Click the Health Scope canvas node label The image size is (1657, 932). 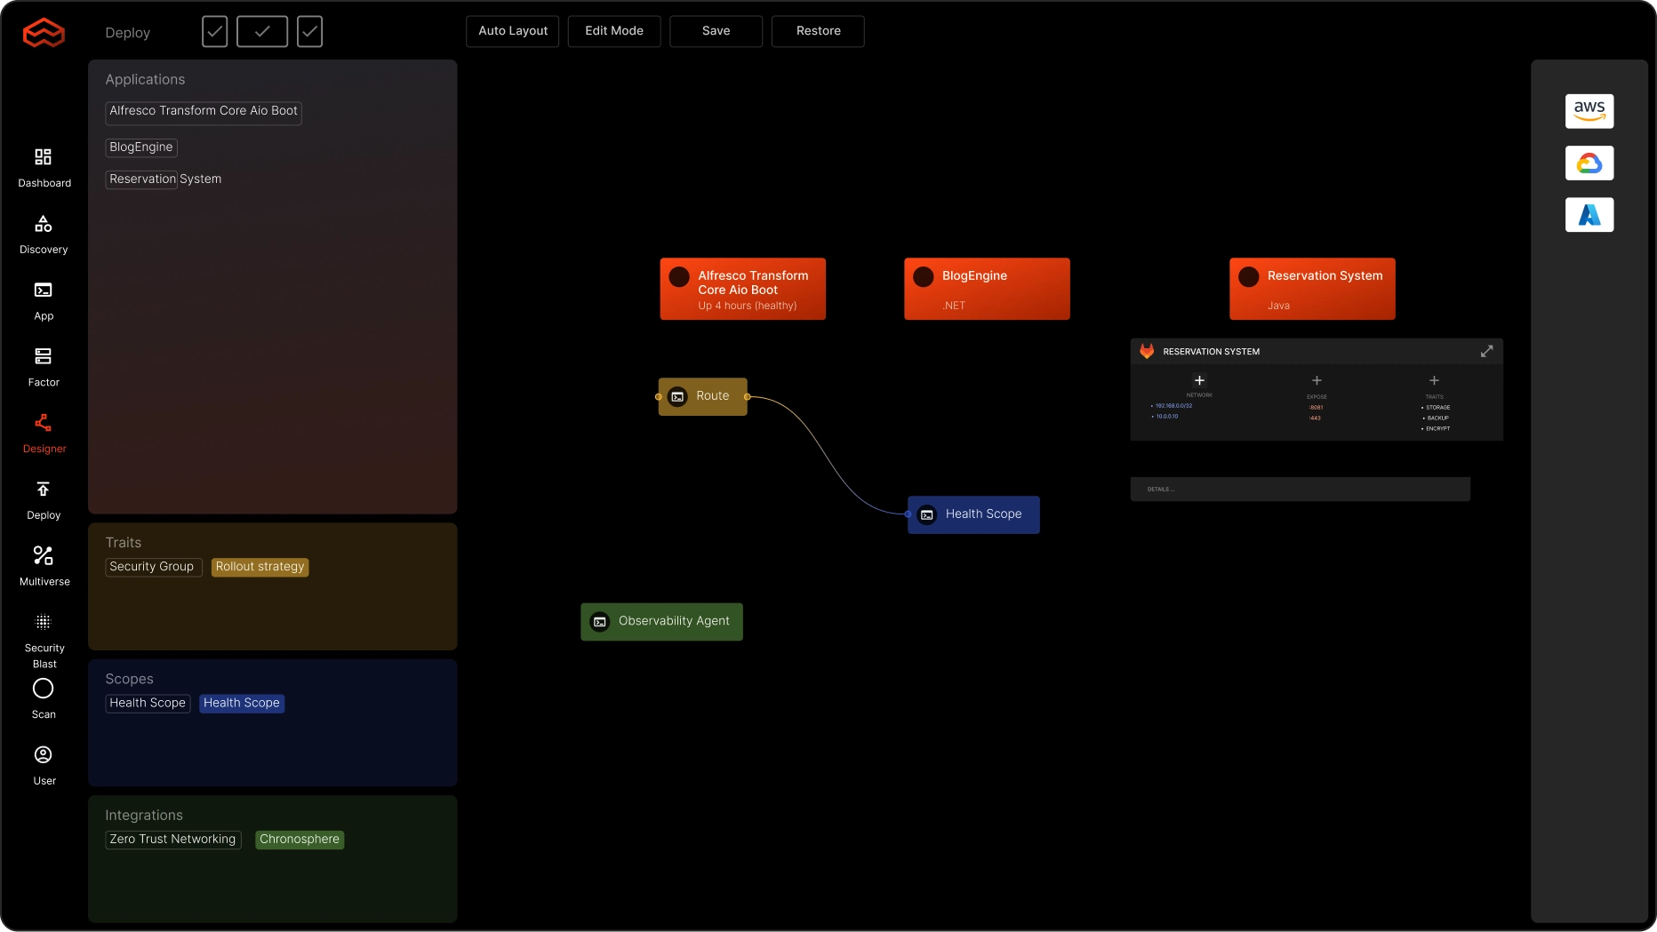click(983, 514)
